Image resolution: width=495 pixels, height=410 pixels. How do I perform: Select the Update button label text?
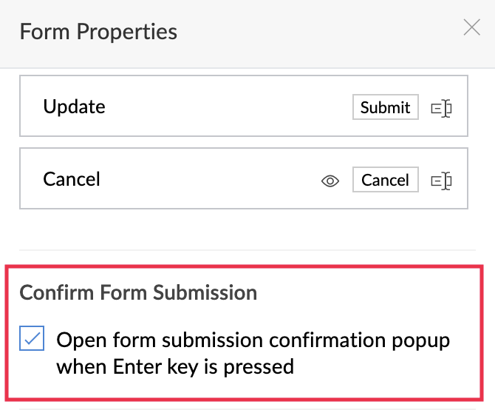74,107
